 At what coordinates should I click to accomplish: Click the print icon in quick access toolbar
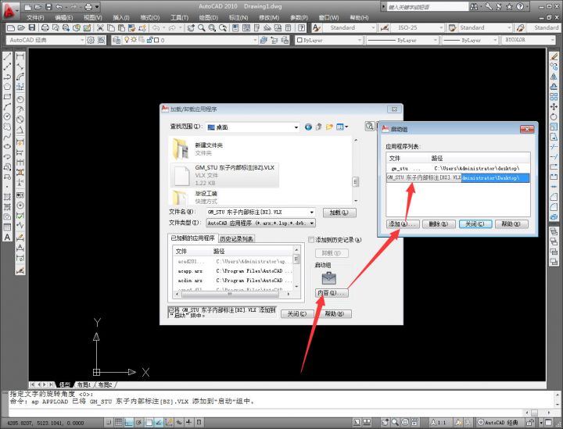point(87,7)
